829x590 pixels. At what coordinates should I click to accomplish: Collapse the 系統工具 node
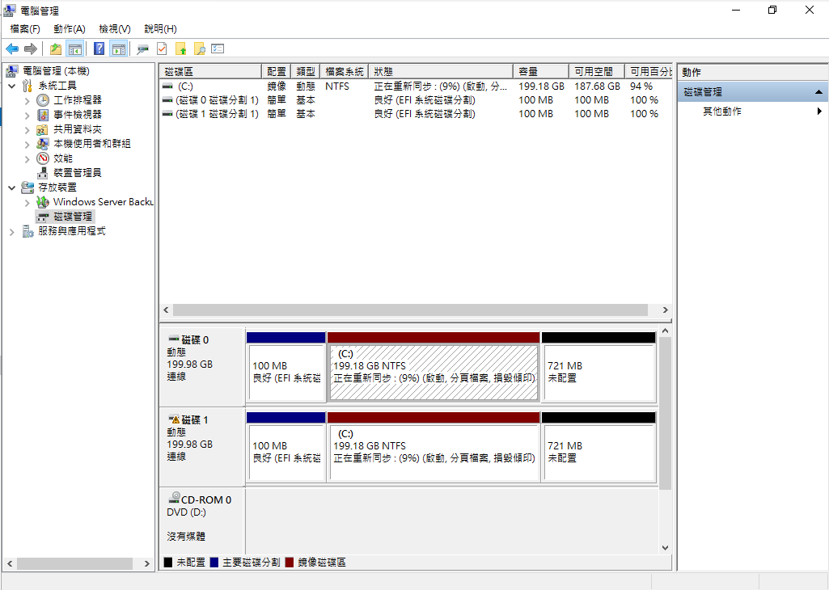point(11,86)
